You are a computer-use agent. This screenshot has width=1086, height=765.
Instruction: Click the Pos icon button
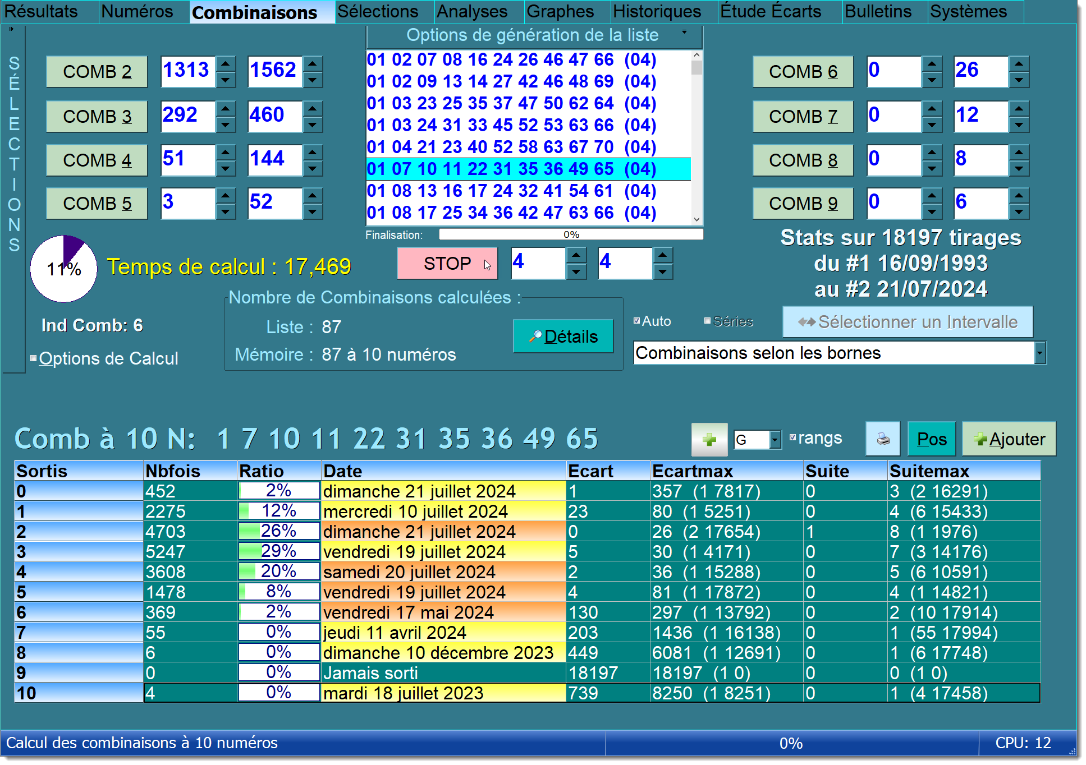click(931, 438)
